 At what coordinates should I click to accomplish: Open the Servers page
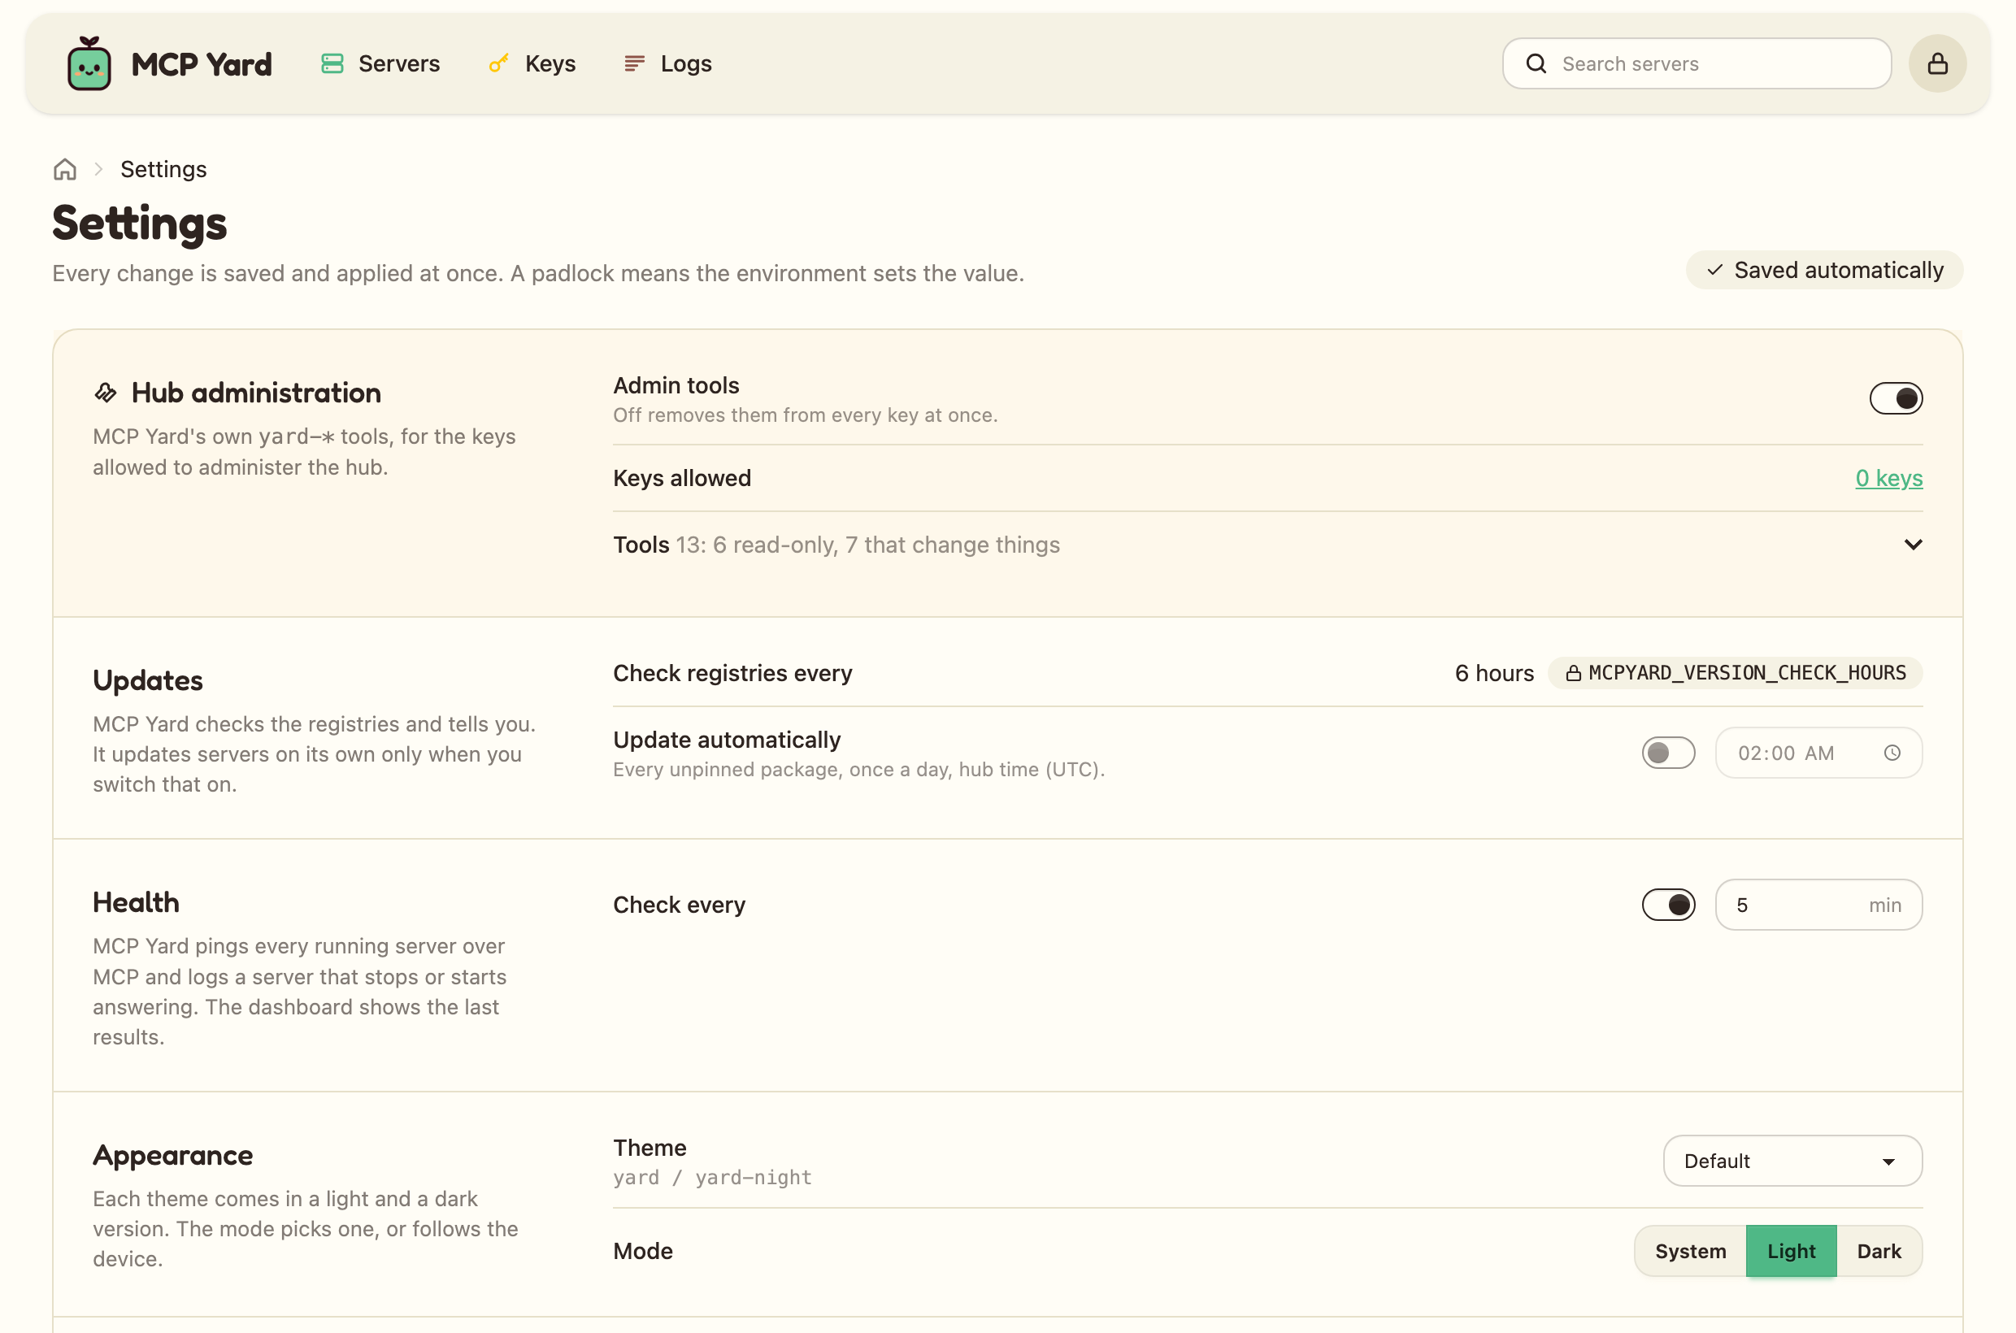click(x=380, y=63)
